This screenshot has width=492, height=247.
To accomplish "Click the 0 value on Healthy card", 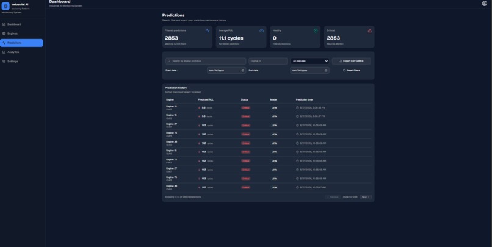I will tap(275, 38).
